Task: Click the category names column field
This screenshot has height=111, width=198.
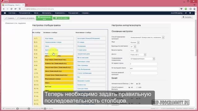Action: point(144,73)
